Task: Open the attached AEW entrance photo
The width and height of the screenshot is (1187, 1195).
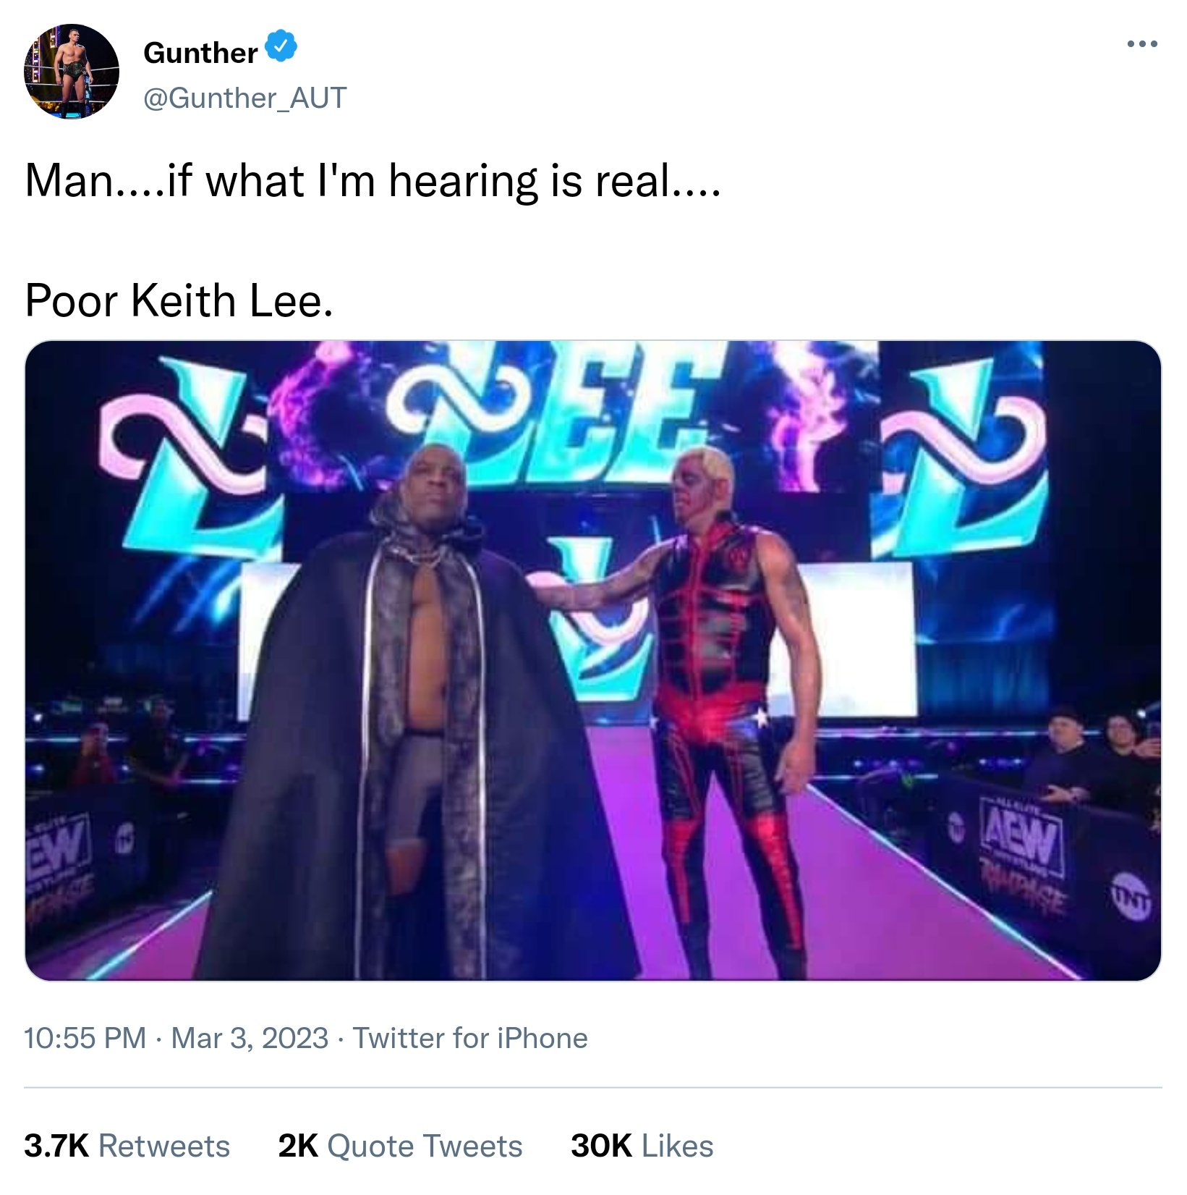Action: 593,660
